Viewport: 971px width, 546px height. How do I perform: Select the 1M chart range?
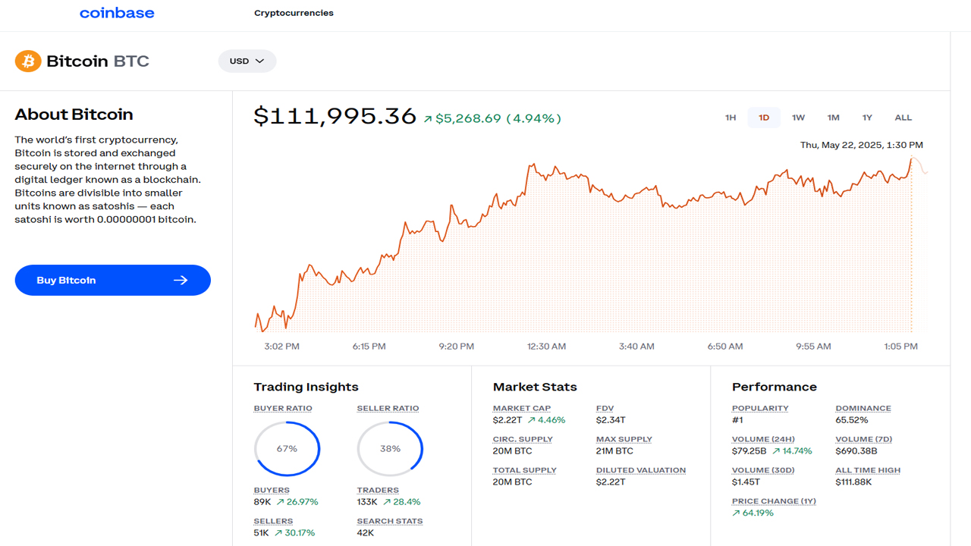tap(833, 118)
